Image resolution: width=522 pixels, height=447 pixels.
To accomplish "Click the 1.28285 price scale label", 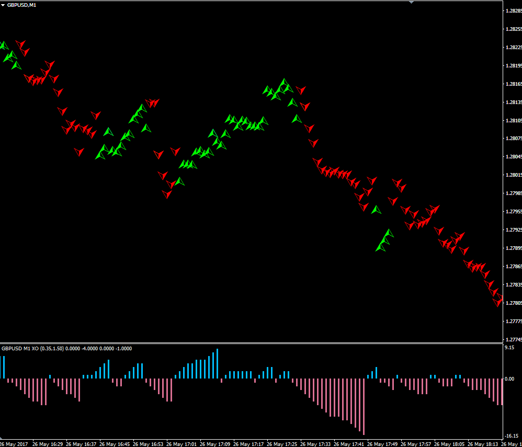I will [513, 11].
